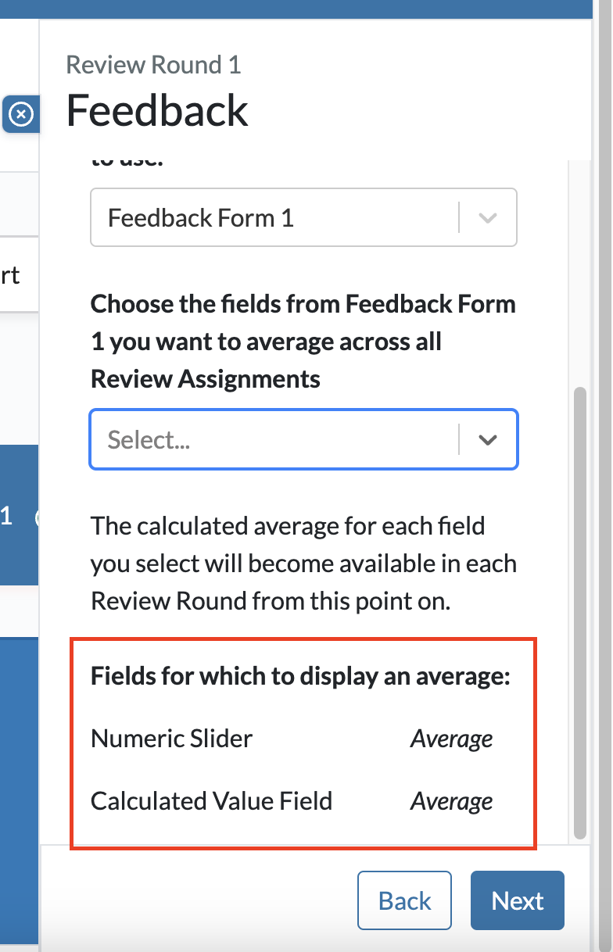The height and width of the screenshot is (952, 613).
Task: Expand the Feedback Form 1 chevron arrow
Action: coord(488,218)
